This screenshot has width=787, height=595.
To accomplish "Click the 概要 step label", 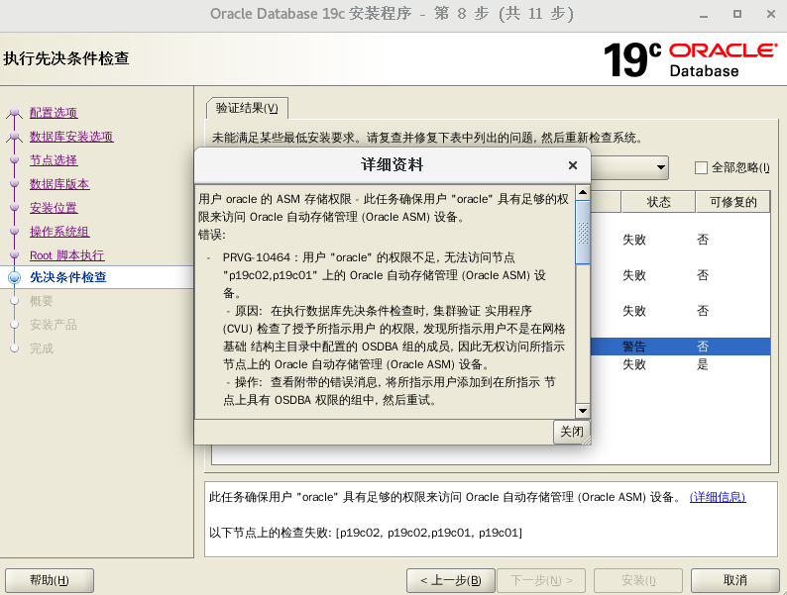I will click(x=42, y=301).
